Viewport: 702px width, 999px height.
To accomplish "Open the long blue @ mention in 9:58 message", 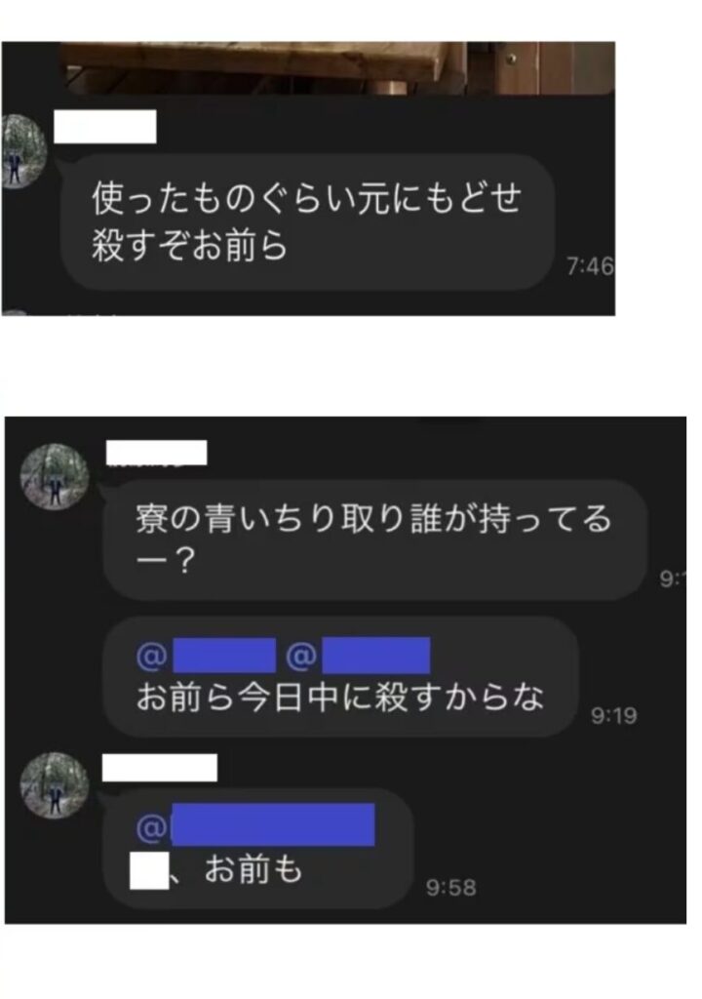I will click(255, 825).
